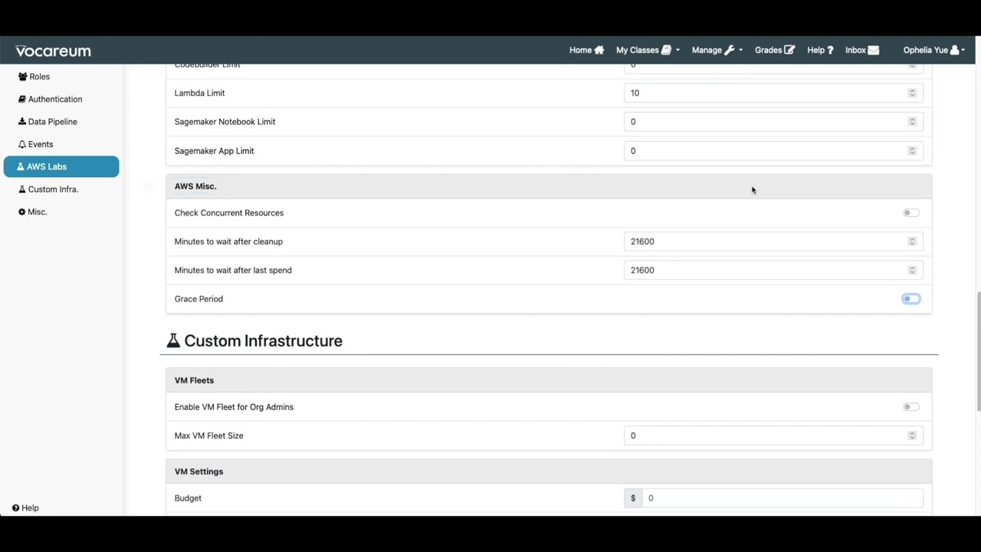Enable VM Fleet for Org Admins
The image size is (981, 552).
click(910, 407)
